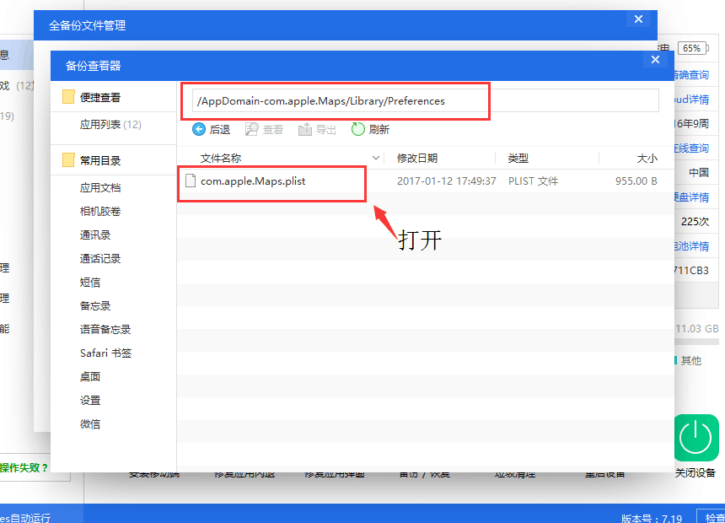This screenshot has height=523, width=725.
Task: Select the com.apple.Maps.plist file name
Action: coord(253,181)
